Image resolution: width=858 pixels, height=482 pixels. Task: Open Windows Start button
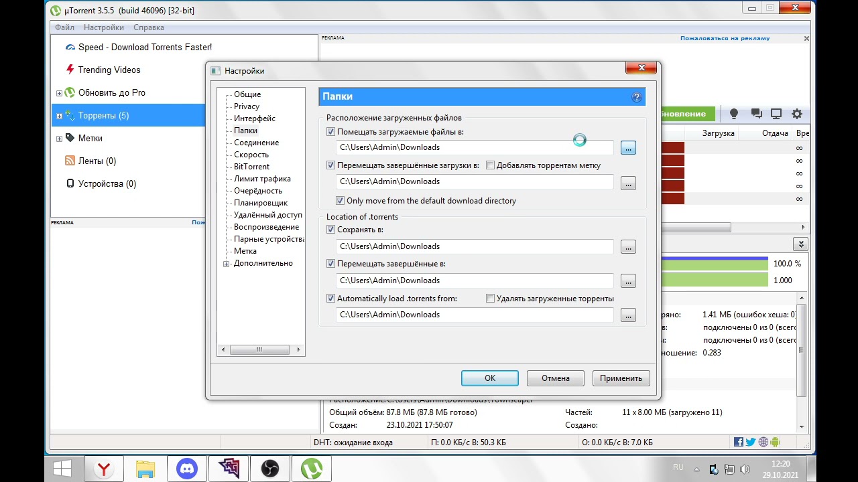62,469
